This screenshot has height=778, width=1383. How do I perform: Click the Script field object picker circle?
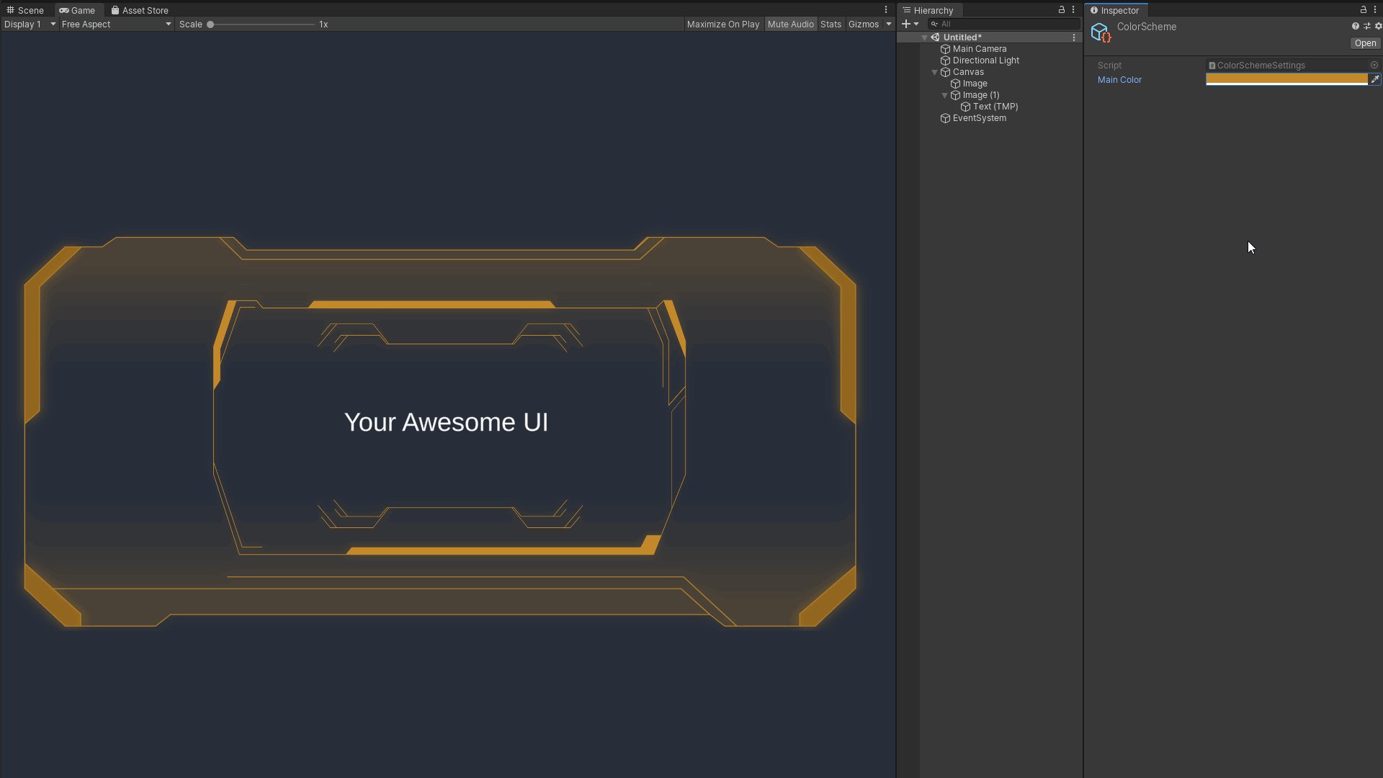[x=1374, y=65]
